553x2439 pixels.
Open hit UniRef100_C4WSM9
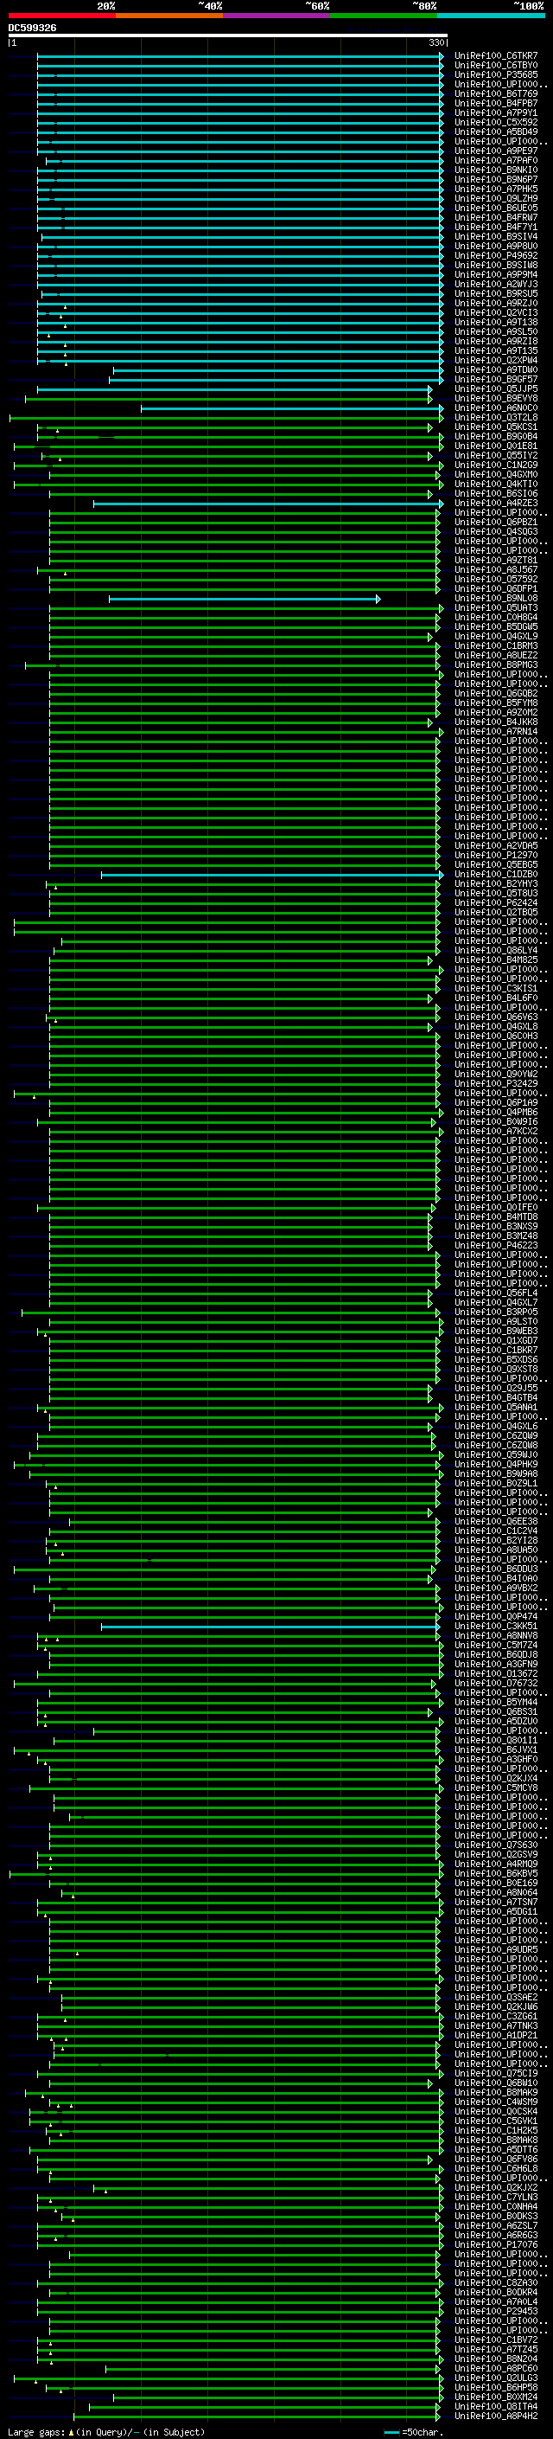pos(496,2102)
